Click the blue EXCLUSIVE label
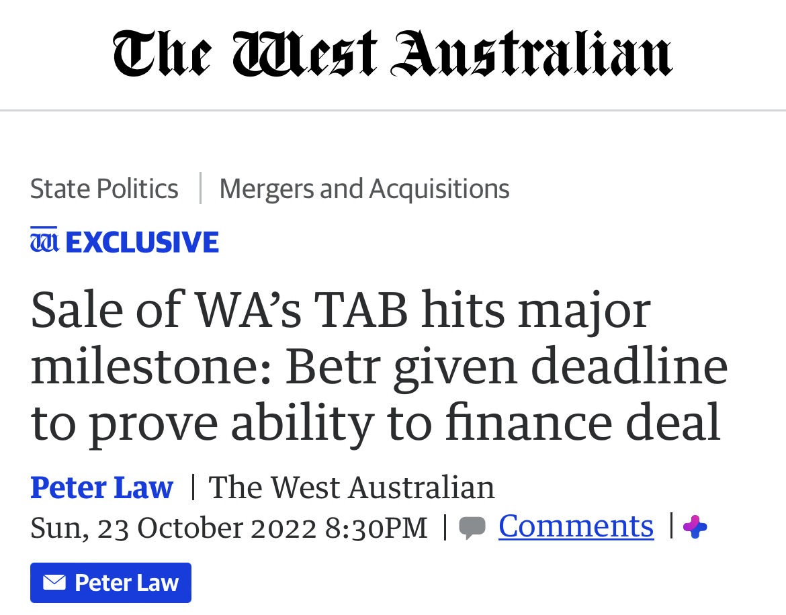The image size is (786, 615). pyautogui.click(x=142, y=242)
